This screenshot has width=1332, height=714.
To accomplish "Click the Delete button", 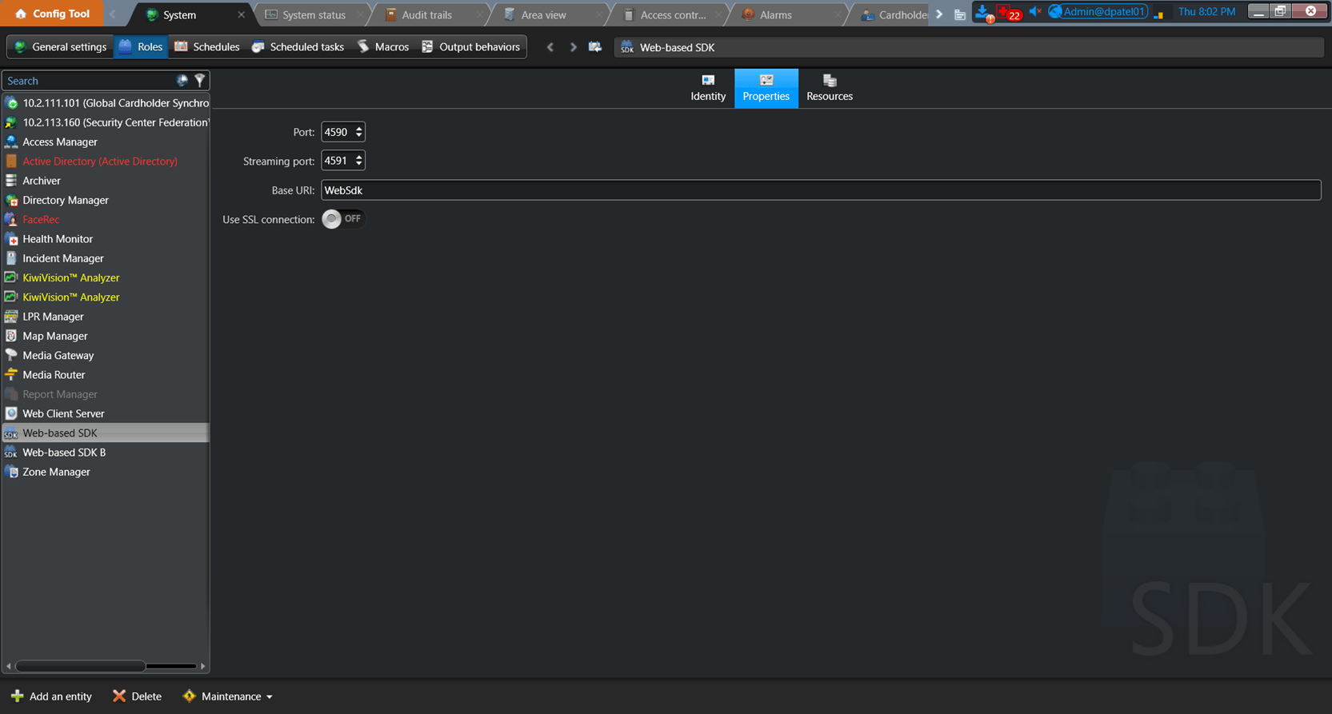I will coord(137,696).
